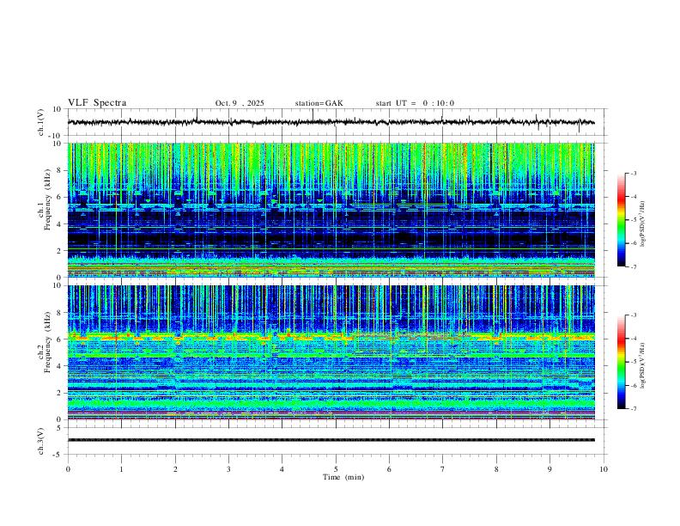Click time axis tick label "8"

496,469
